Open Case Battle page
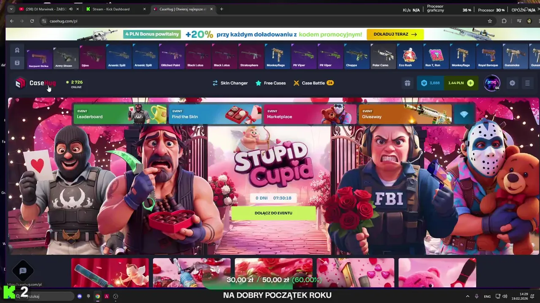 click(313, 83)
